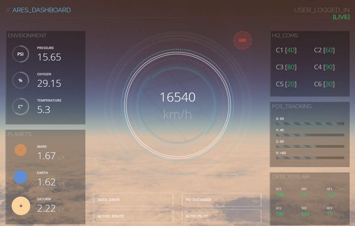
Task: Click the PO_DATABASE button
Action: tap(221, 199)
